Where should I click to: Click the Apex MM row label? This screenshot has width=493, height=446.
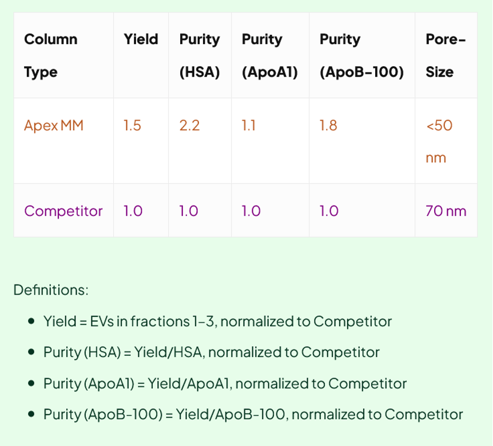pos(54,126)
